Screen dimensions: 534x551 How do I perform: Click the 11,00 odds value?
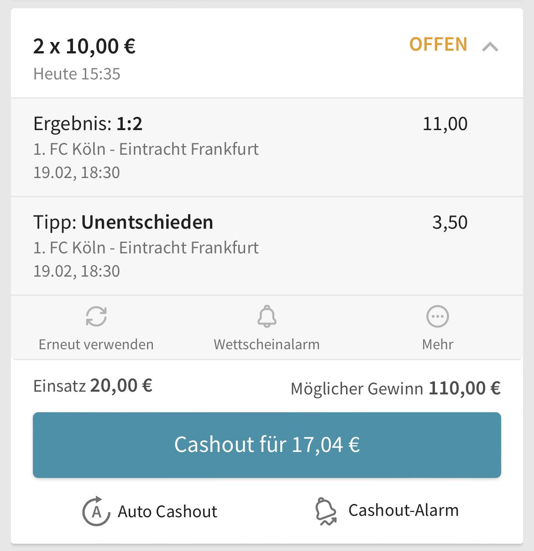445,124
